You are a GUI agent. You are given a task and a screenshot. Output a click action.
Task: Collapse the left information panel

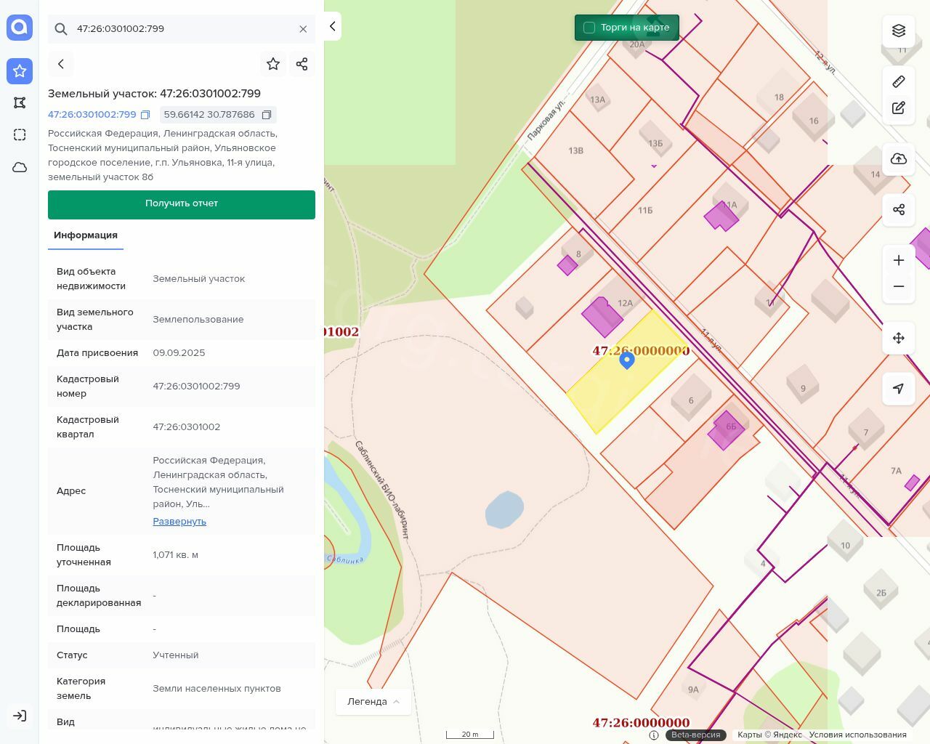click(332, 26)
